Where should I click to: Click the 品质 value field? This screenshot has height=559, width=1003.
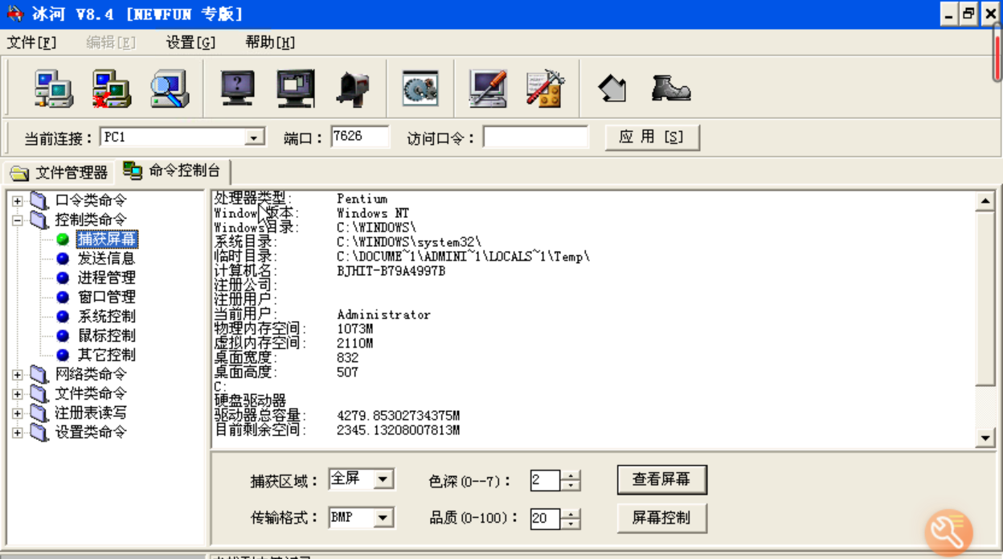pyautogui.click(x=546, y=520)
